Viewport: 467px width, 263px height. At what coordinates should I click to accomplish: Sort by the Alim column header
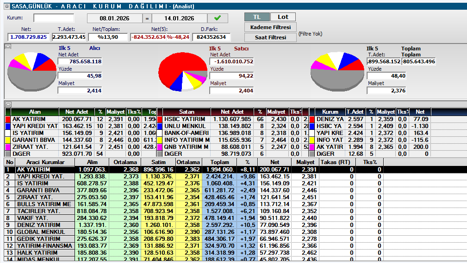[91, 162]
